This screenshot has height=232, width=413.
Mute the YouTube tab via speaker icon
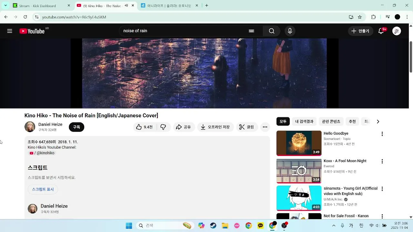pos(126,5)
